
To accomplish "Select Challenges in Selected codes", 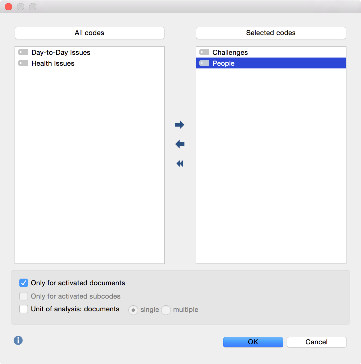I will coord(271,52).
